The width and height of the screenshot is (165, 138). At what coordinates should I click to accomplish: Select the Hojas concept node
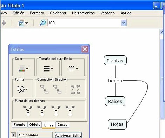pos(117,124)
